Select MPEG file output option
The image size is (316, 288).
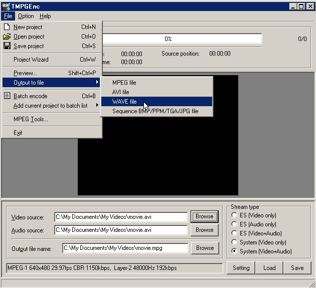point(156,83)
